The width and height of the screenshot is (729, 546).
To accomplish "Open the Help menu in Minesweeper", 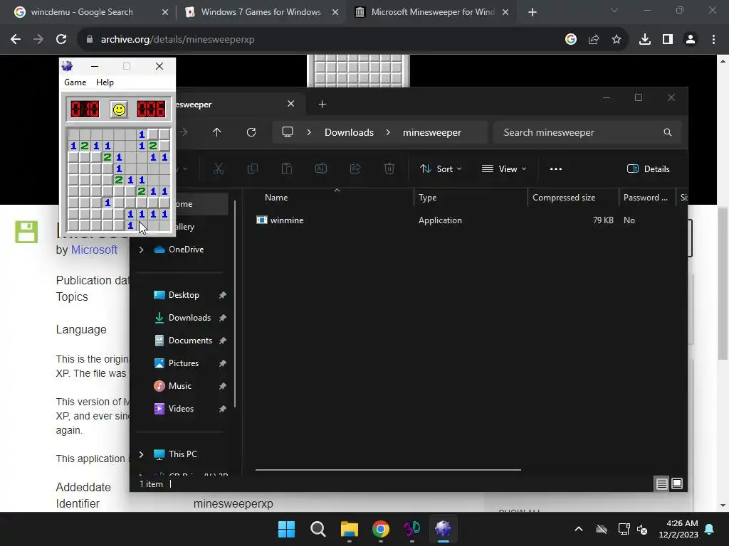I will [105, 82].
